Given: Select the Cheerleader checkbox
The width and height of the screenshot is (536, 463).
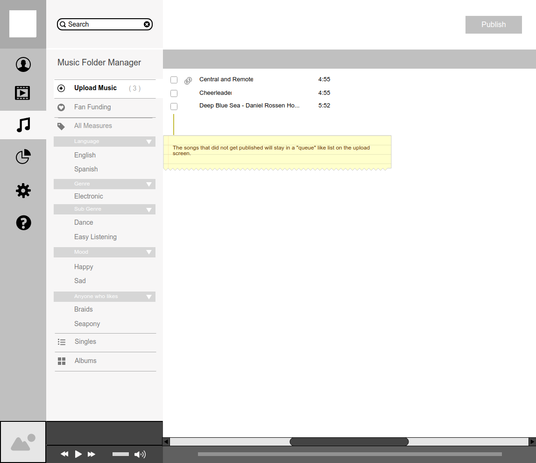Looking at the screenshot, I should (x=174, y=93).
